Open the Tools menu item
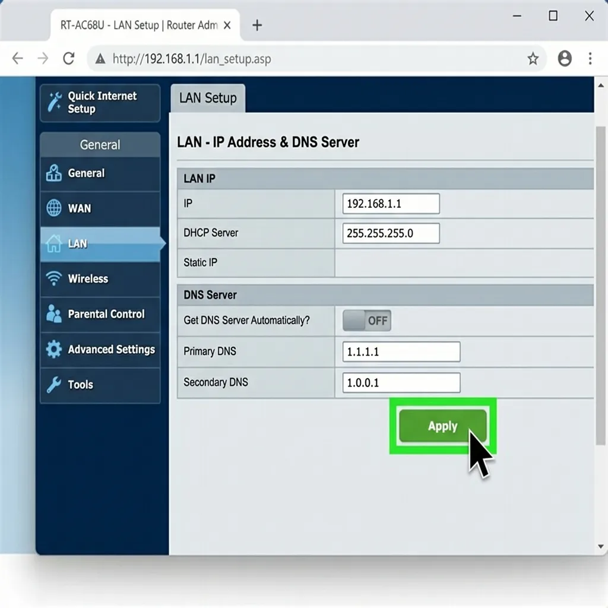The height and width of the screenshot is (608, 608). [100, 385]
